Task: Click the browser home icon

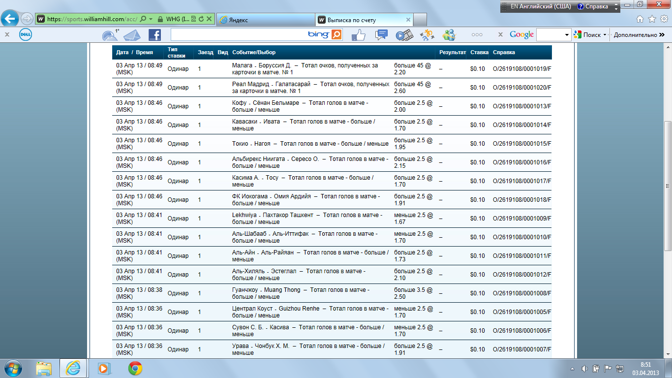Action: click(x=640, y=19)
